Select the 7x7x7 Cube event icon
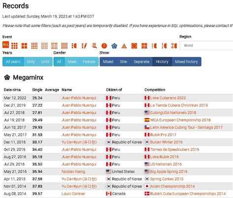233x198 pixels. (64, 46)
